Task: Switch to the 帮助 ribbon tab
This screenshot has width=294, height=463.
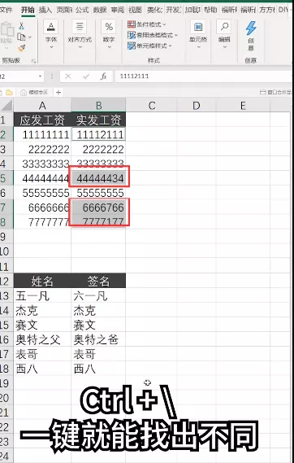Action: 210,10
